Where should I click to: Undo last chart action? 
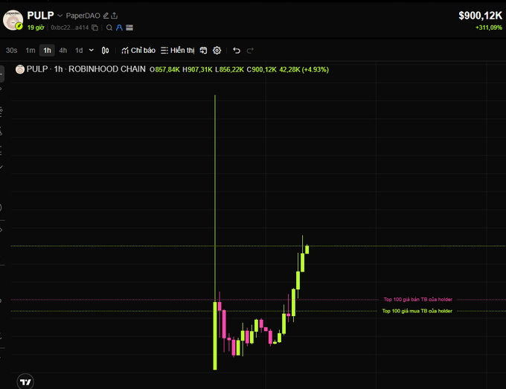coord(237,51)
